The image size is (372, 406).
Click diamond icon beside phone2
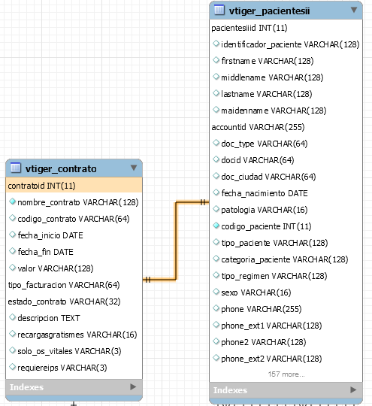(216, 341)
